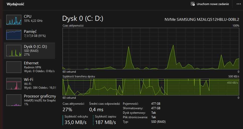The image size is (243, 129).
Task: Select the Wi-Fi performance entry
Action: pos(29,84)
